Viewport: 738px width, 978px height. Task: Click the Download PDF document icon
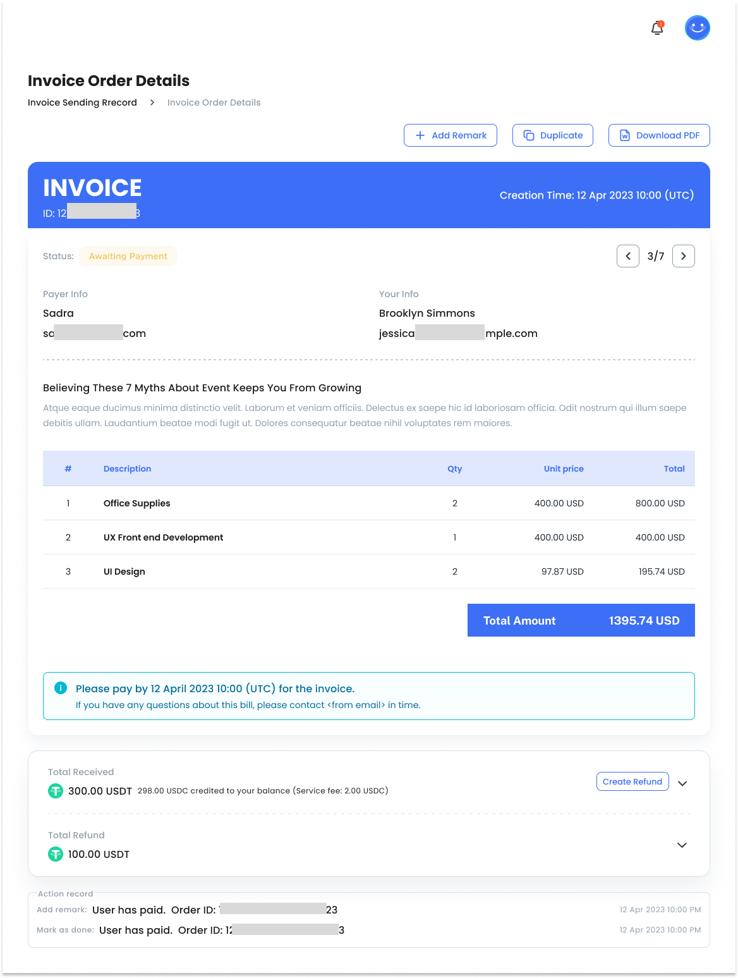click(625, 135)
